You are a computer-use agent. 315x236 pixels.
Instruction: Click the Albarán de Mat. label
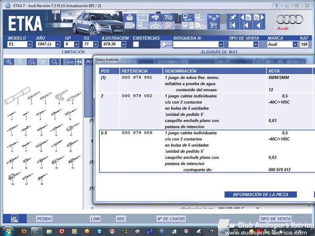pyautogui.click(x=219, y=52)
